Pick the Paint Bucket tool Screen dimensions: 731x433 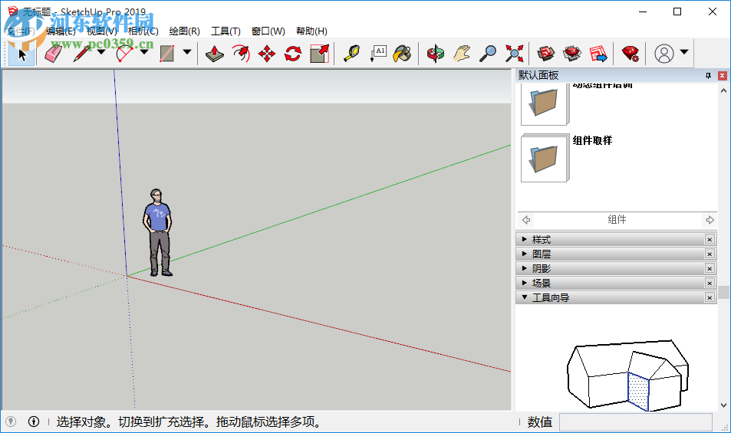point(403,54)
